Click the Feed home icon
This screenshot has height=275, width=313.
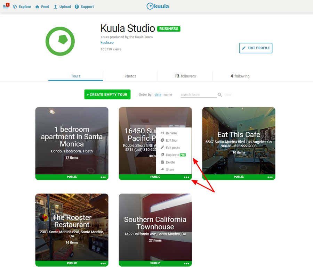(37, 7)
